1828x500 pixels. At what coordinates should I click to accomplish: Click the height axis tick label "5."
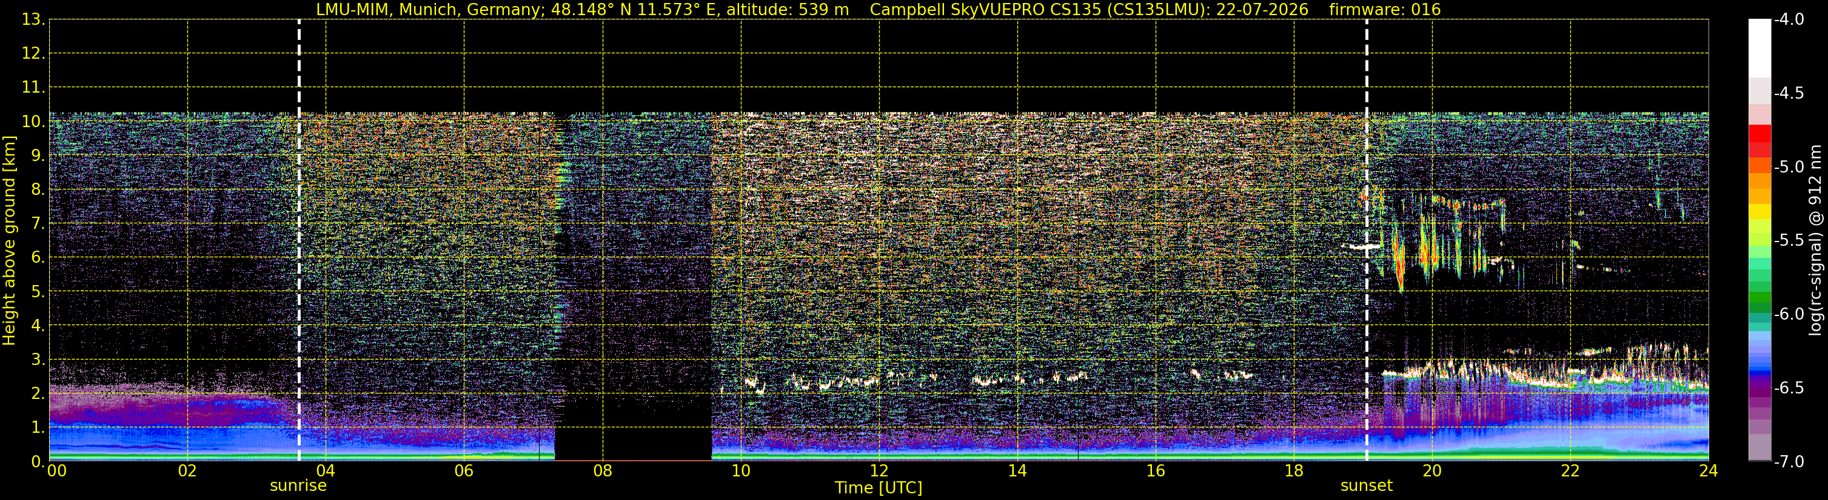[38, 291]
